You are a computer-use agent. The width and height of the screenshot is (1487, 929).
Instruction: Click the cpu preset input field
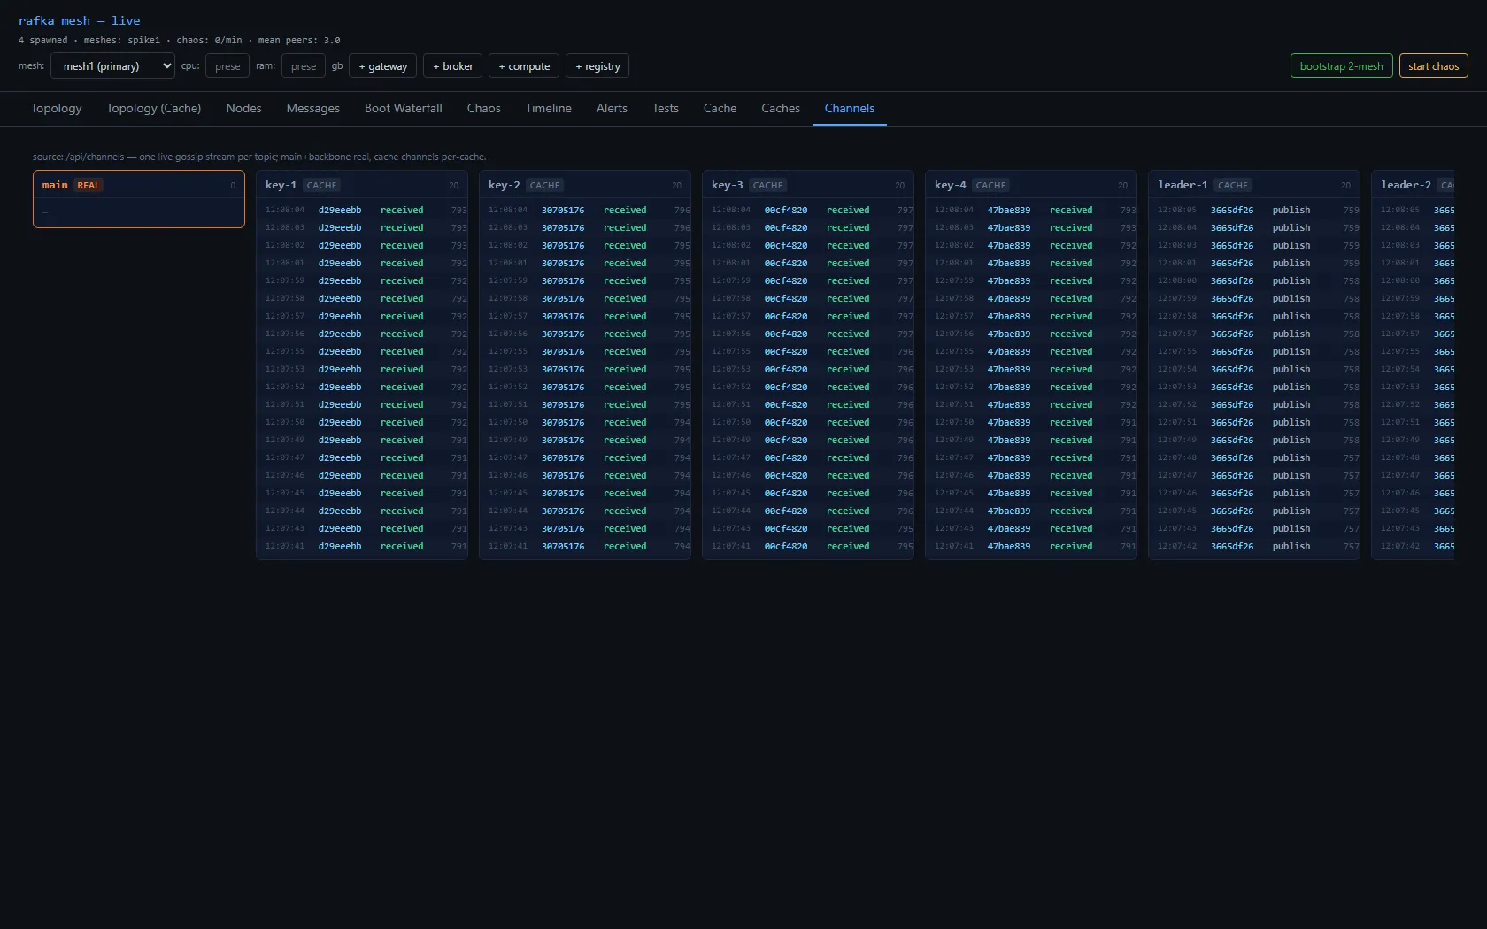227,66
